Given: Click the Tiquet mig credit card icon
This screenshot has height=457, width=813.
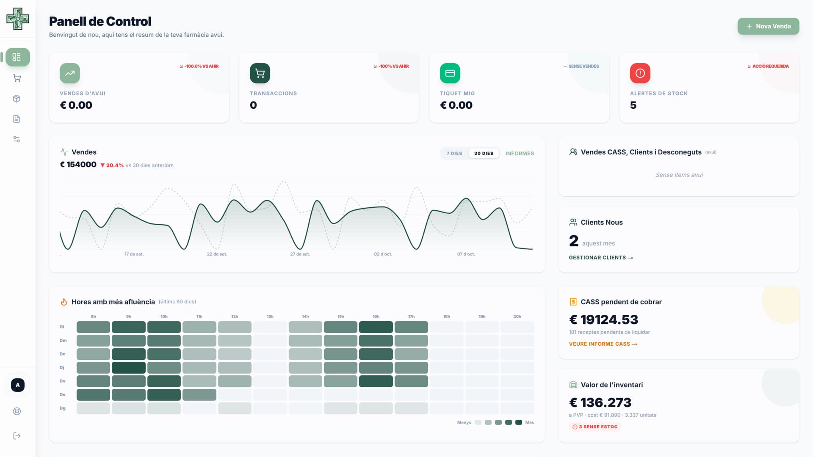Looking at the screenshot, I should pos(450,73).
